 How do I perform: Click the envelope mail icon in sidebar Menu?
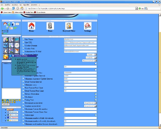[x=17, y=24]
